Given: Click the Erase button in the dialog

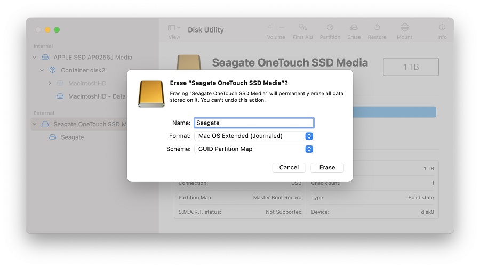Looking at the screenshot, I should 327,167.
